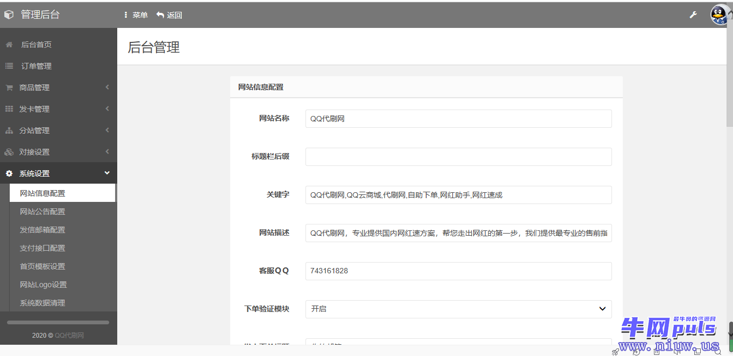Screen dimensions: 733x356
Task: Focus the empty 标题栏后缀 input field
Action: click(459, 157)
